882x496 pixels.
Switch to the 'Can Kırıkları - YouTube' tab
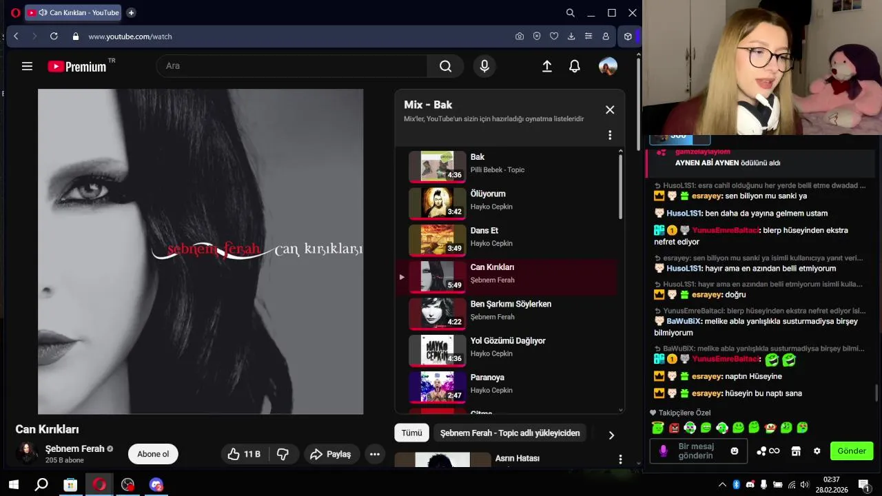(74, 12)
